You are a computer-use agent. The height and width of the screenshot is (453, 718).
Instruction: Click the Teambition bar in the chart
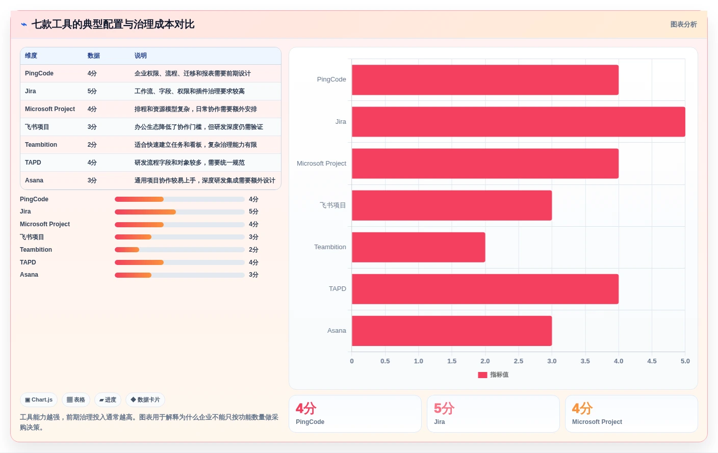[418, 247]
